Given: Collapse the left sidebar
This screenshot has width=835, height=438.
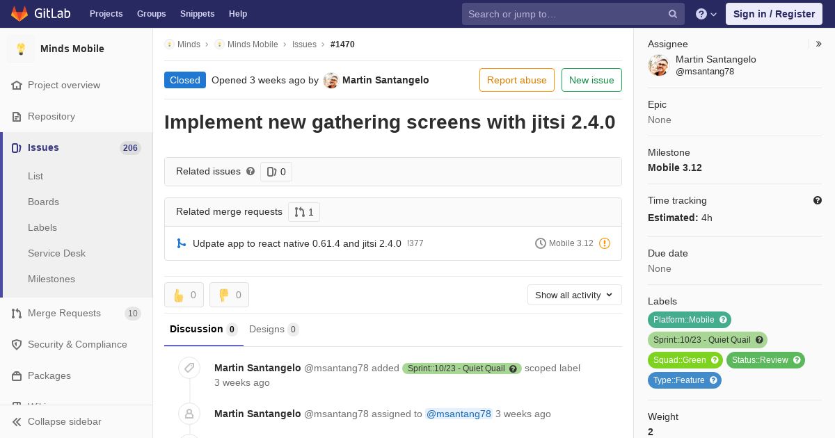Looking at the screenshot, I should 77,421.
